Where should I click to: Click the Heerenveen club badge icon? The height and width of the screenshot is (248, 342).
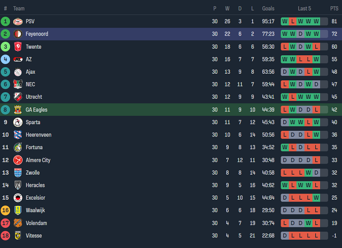[18, 135]
